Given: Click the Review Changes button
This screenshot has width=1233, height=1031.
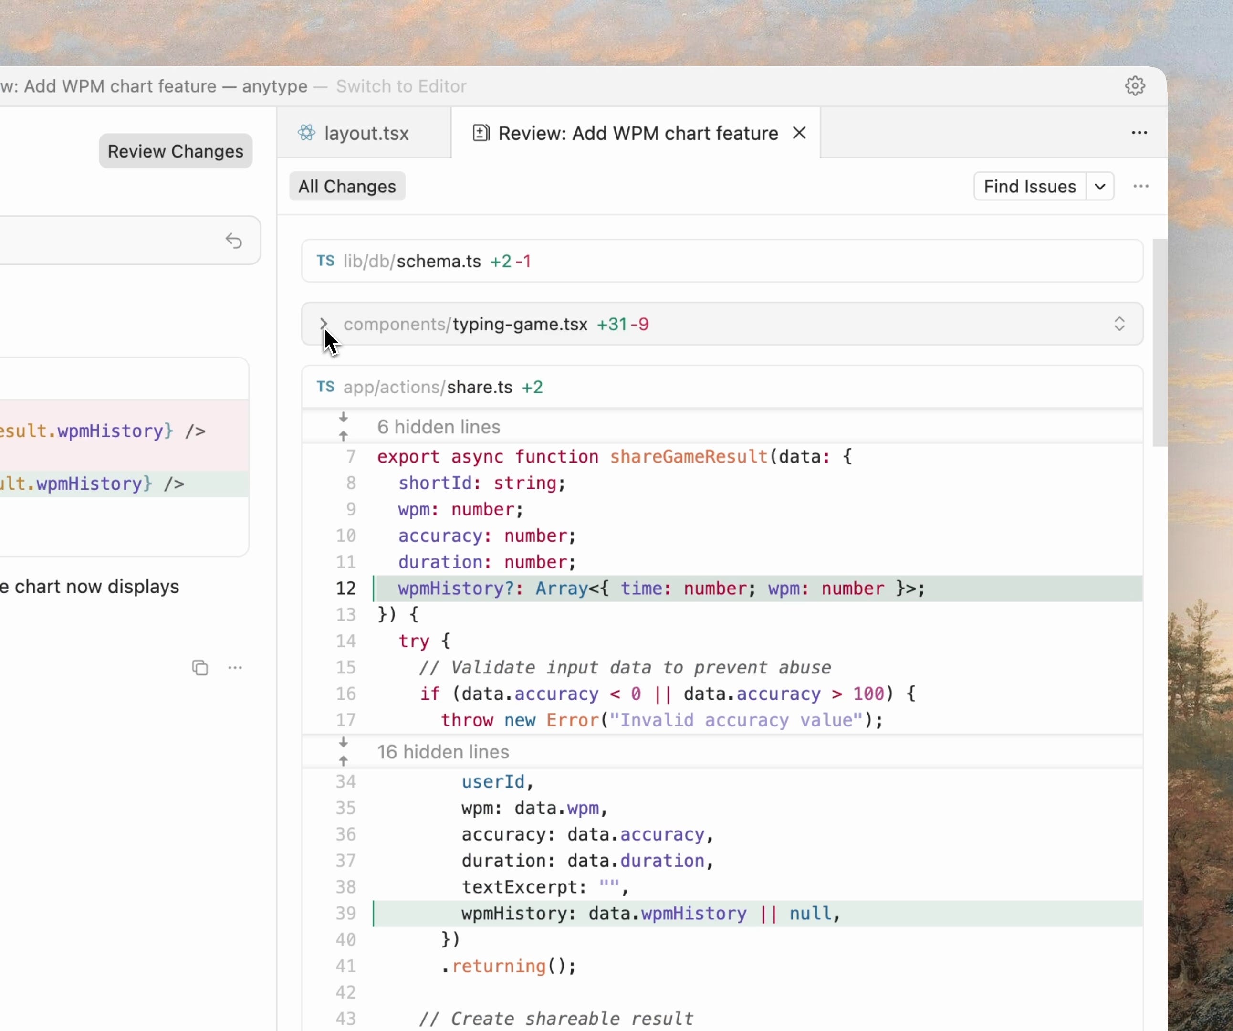Looking at the screenshot, I should [175, 152].
